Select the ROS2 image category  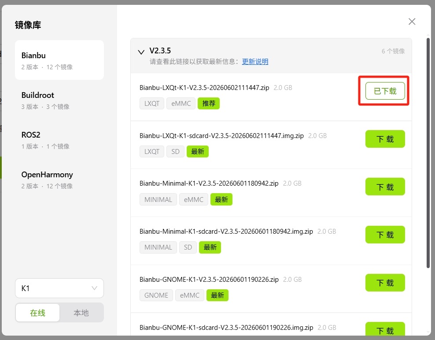[59, 140]
